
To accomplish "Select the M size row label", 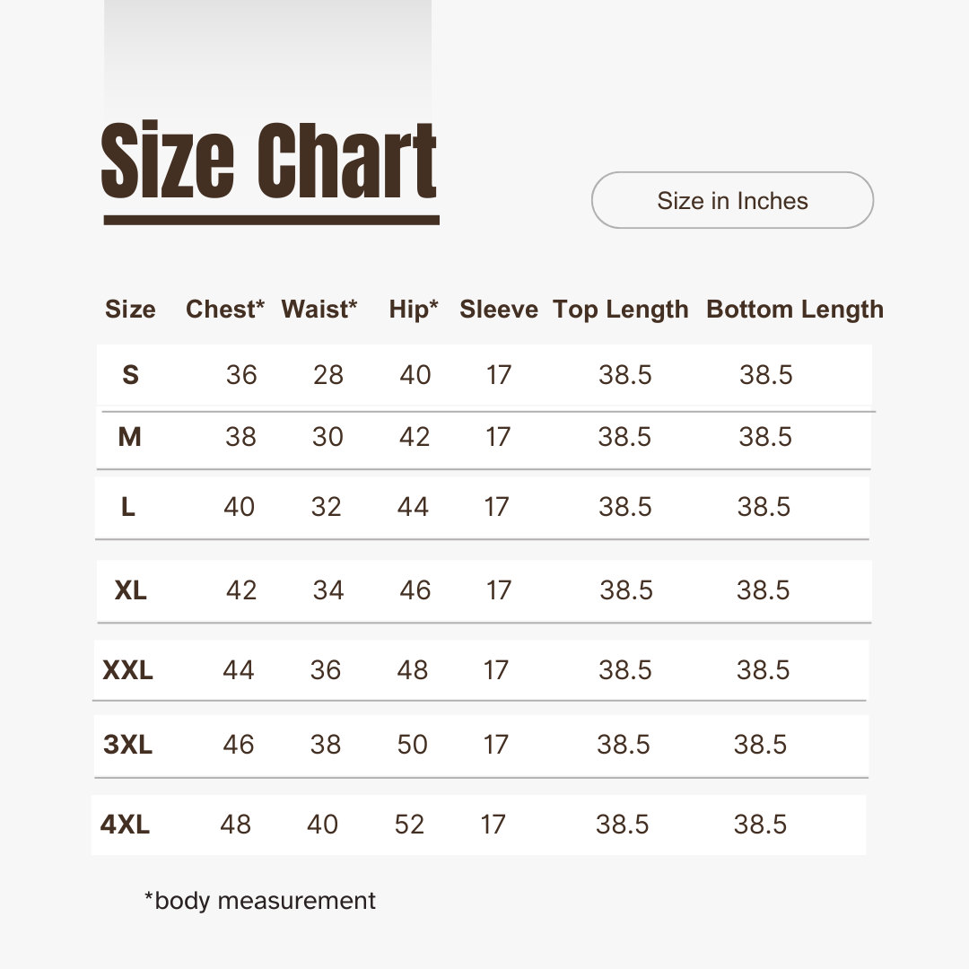I will click(x=130, y=437).
